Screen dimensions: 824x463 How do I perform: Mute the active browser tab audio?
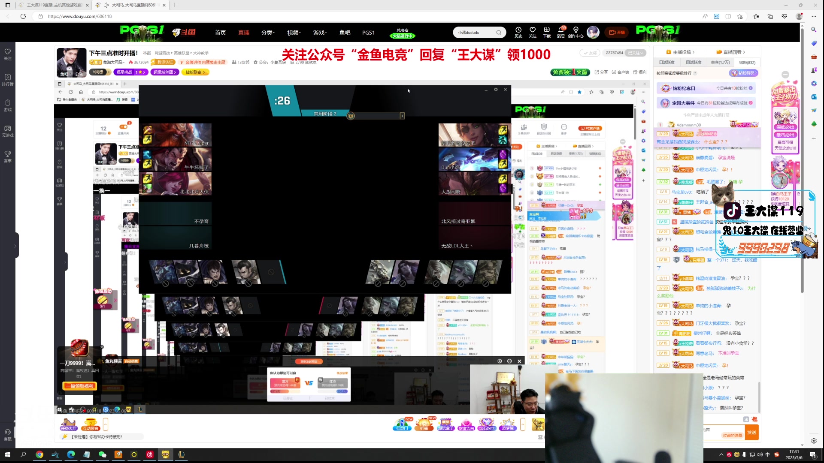click(106, 5)
